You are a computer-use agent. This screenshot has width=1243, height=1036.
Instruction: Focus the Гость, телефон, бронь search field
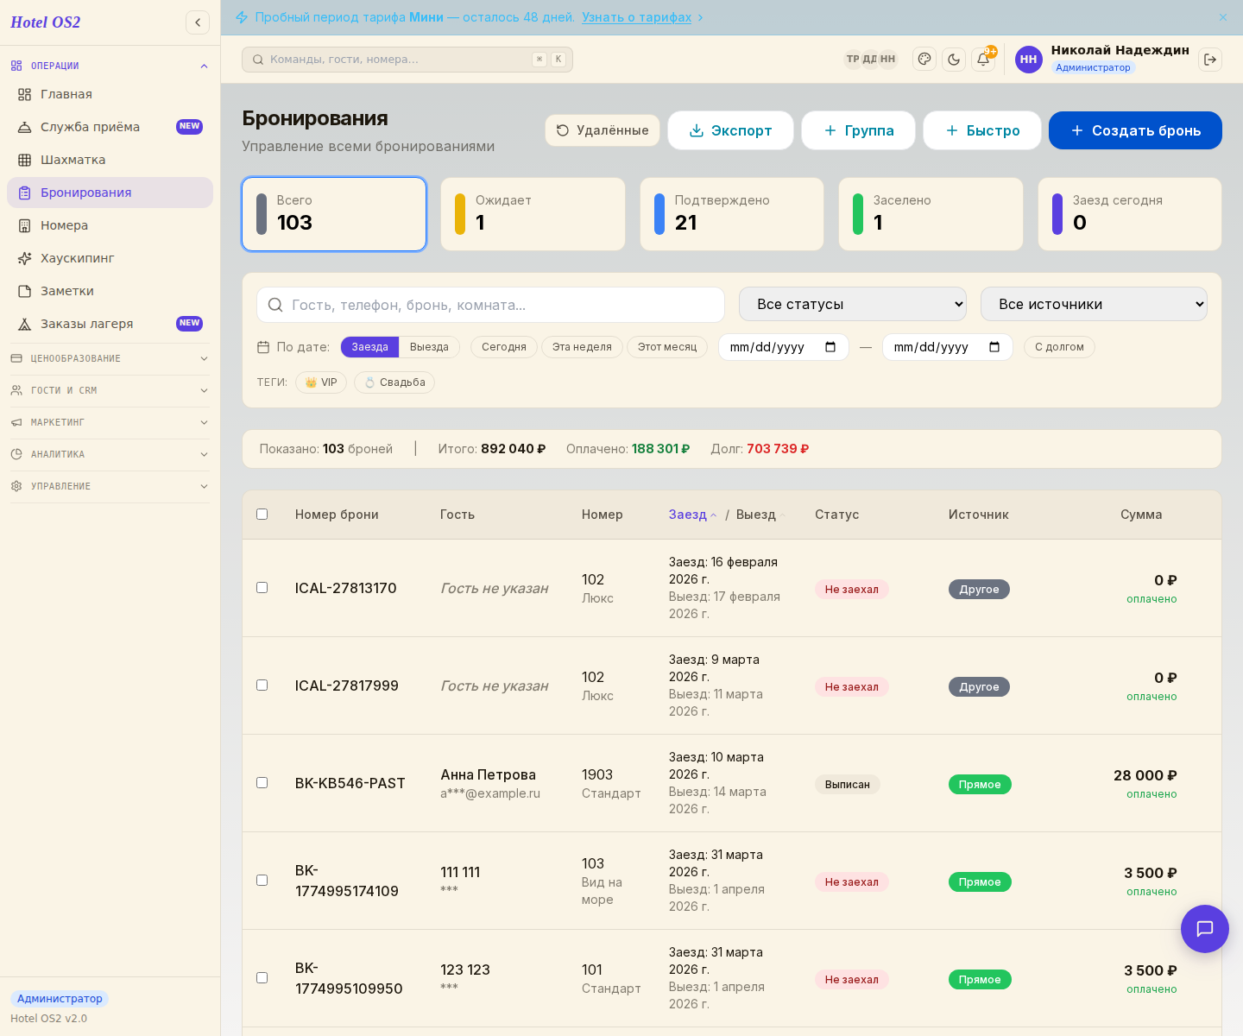click(x=490, y=305)
